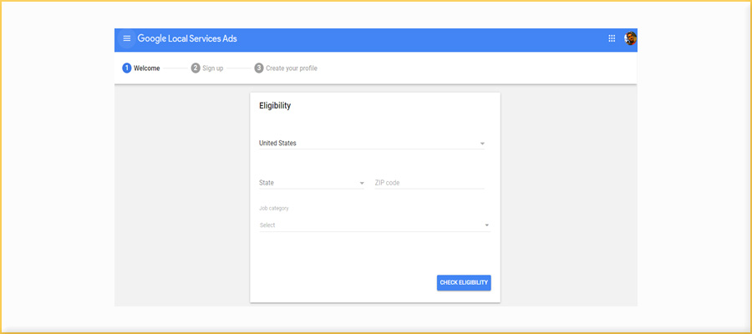Click the Eligibility heading
752x334 pixels.
tap(275, 106)
